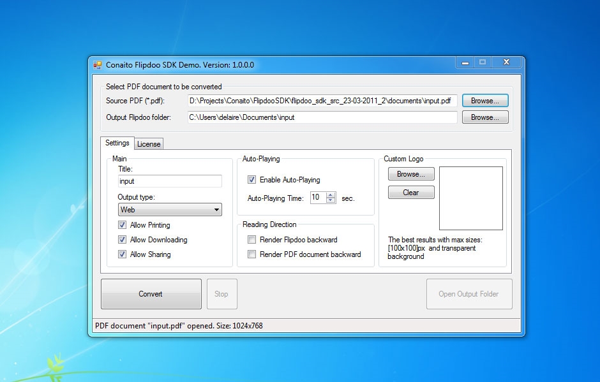Browse for the Source PDF file
Viewport: 600px width, 382px height.
pos(485,101)
